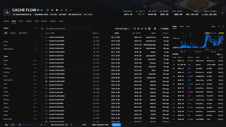Switch to the Analytics tab
Viewport: 226px width, 127px height.
[x=53, y=21]
